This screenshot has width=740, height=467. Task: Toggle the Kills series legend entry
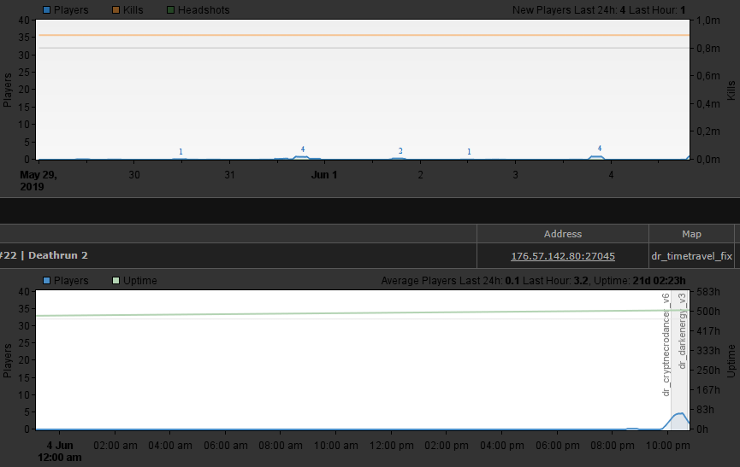click(x=127, y=10)
